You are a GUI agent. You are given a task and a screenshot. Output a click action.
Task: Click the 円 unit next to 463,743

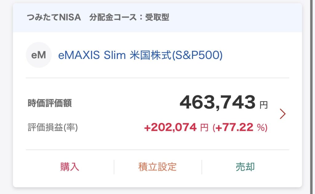(x=264, y=105)
